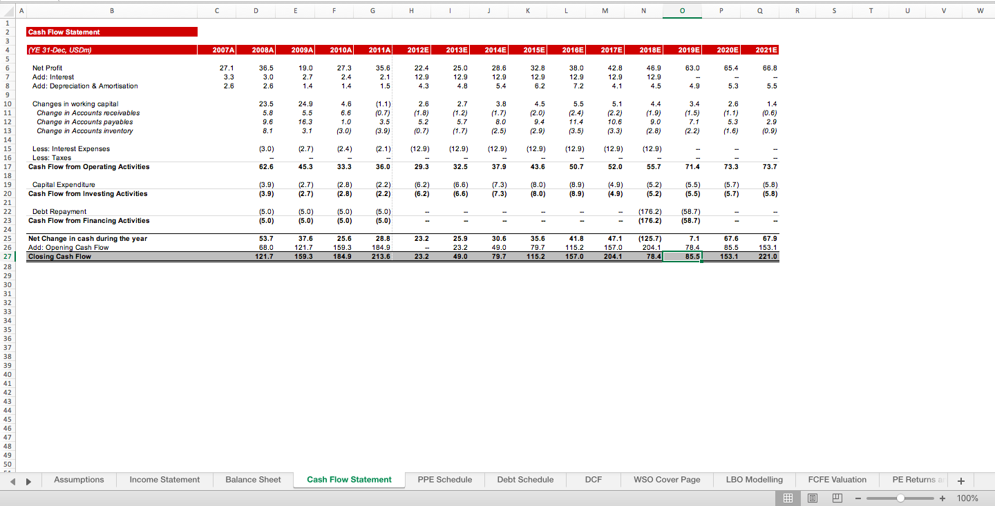Click Less: Interest Expenses label
Image resolution: width=995 pixels, height=506 pixels.
click(71, 149)
